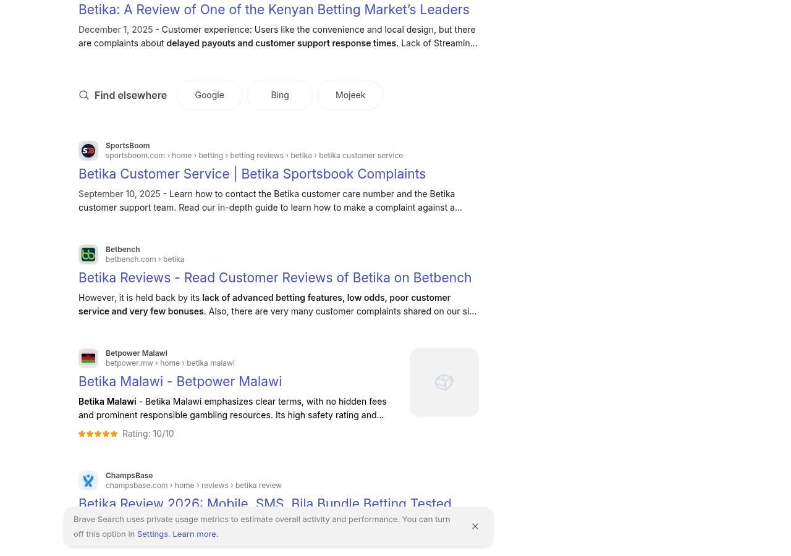This screenshot has height=556, width=791.
Task: Click the five-star rating icons
Action: (x=98, y=434)
